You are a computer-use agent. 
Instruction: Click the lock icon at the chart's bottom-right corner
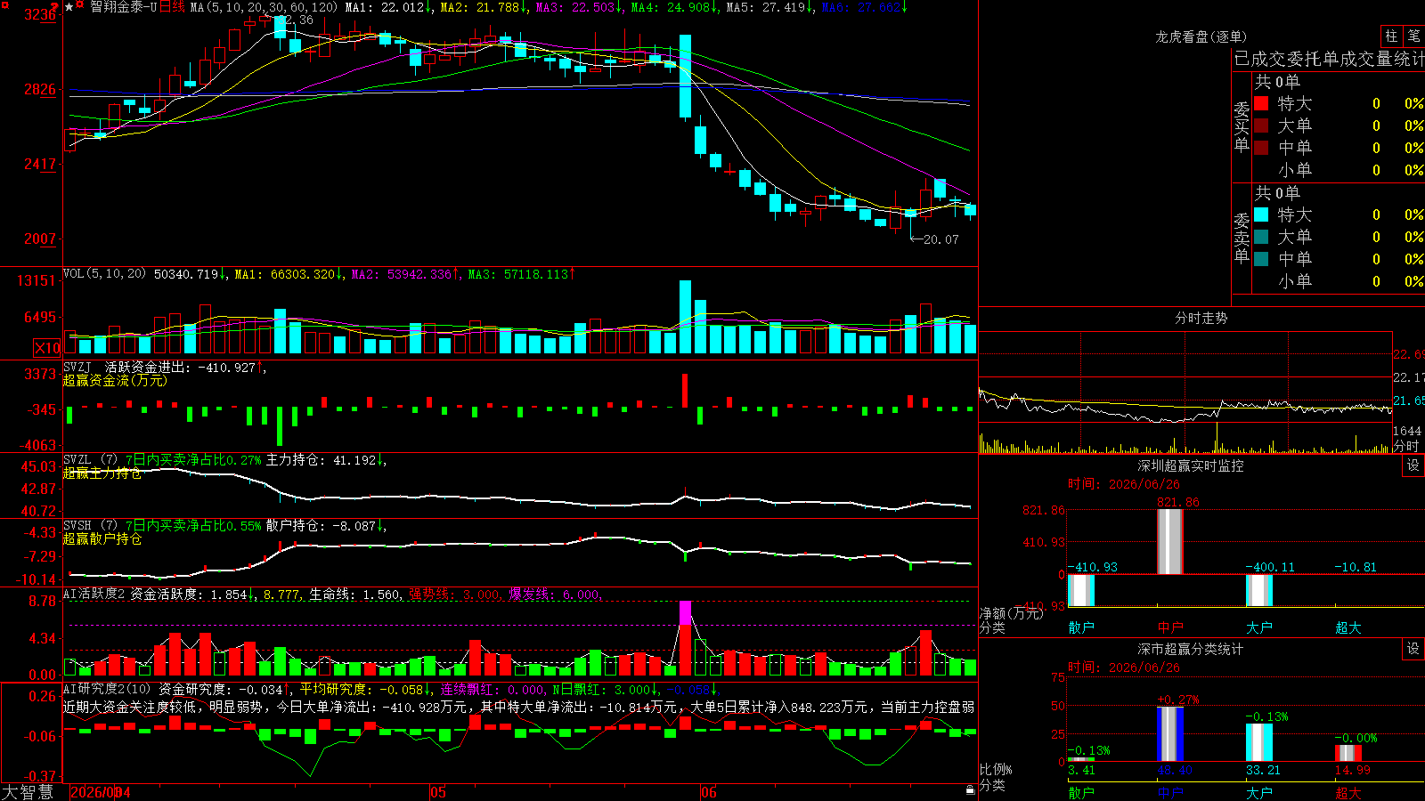pyautogui.click(x=970, y=790)
